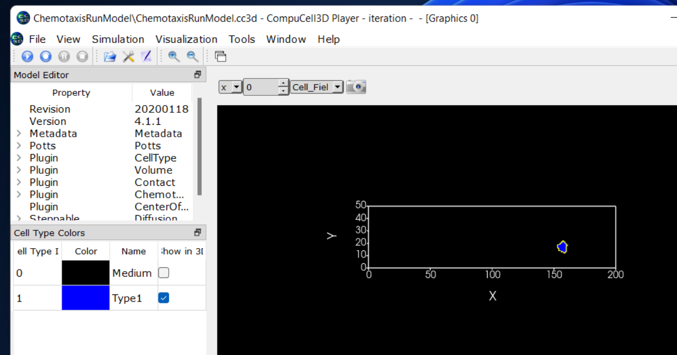
Task: Float the Cell Type Colors panel
Action: [x=198, y=233]
